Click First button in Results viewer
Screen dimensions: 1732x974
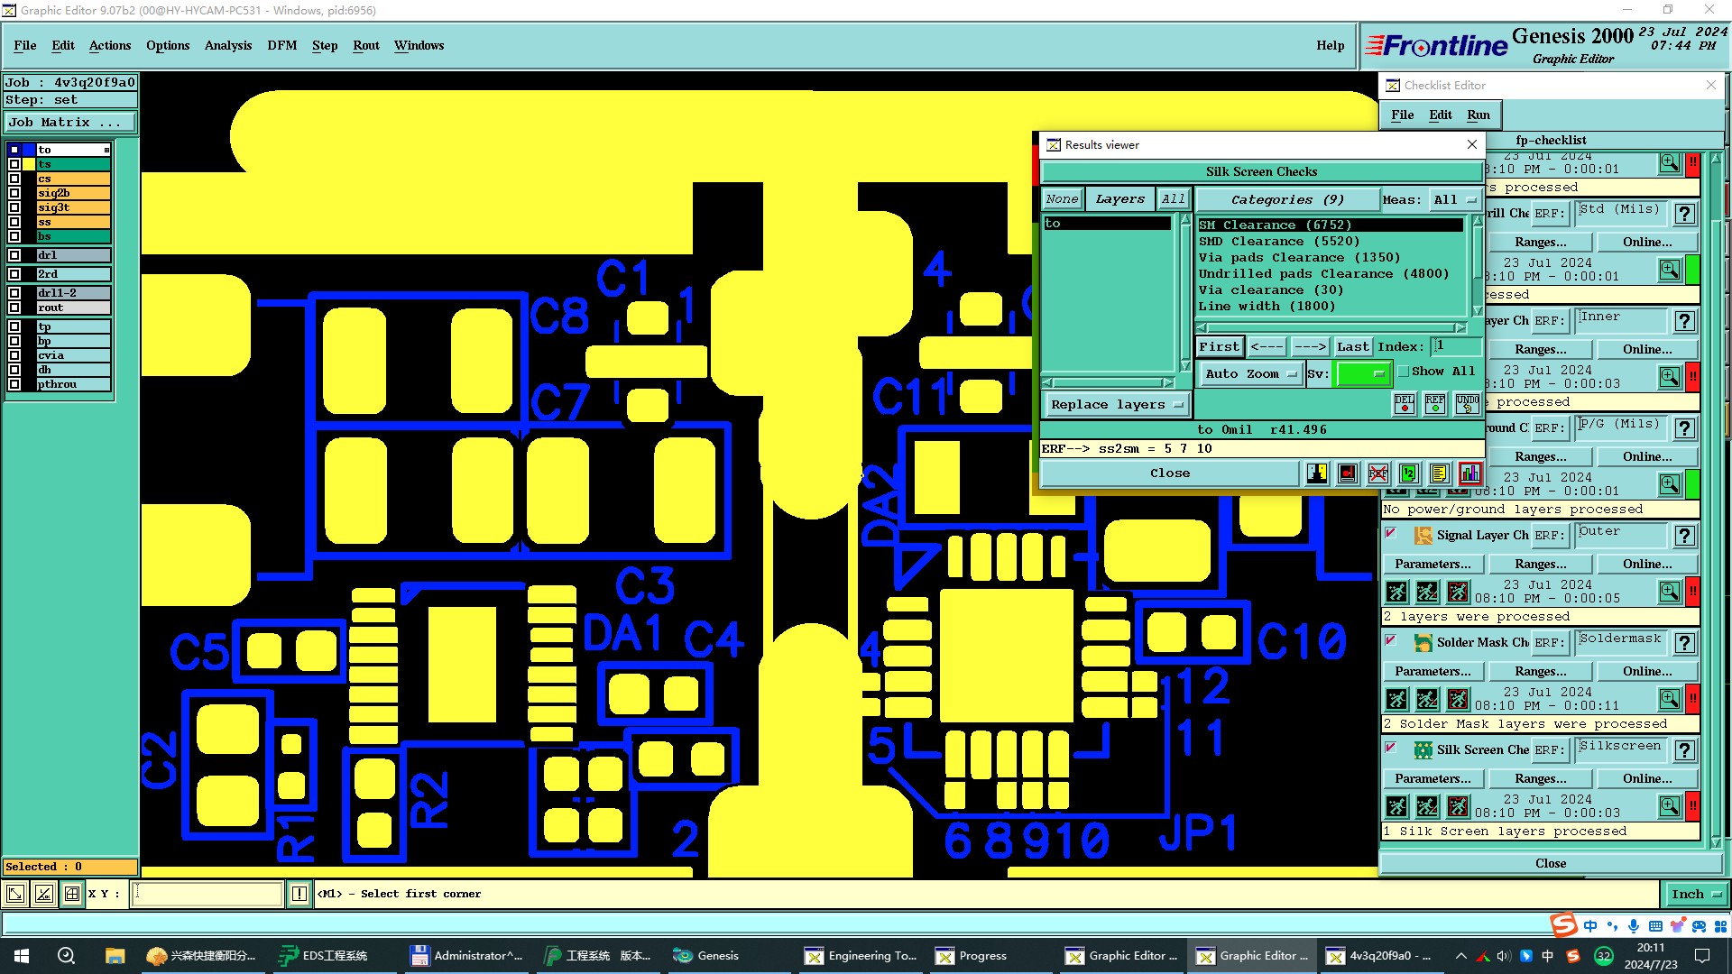(x=1220, y=346)
